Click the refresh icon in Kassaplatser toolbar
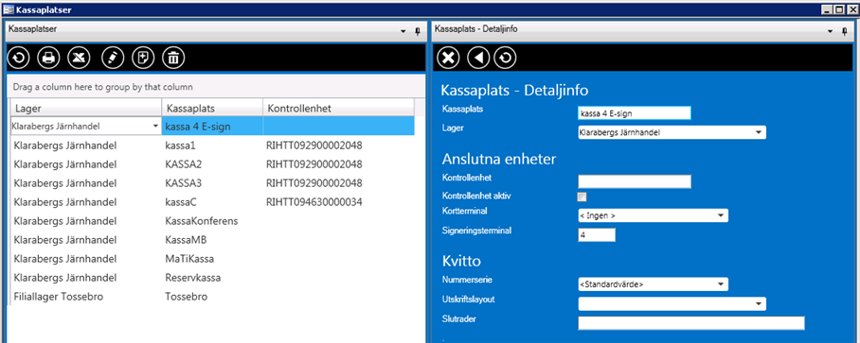Image resolution: width=860 pixels, height=343 pixels. point(18,58)
